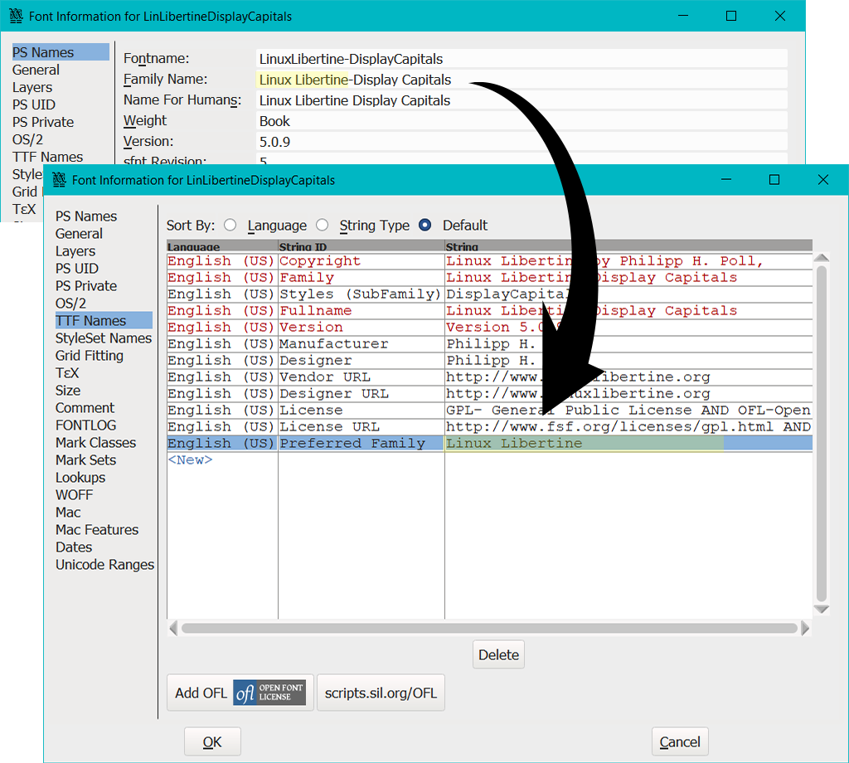The image size is (849, 763).
Task: Confirm with the OK button
Action: [212, 741]
